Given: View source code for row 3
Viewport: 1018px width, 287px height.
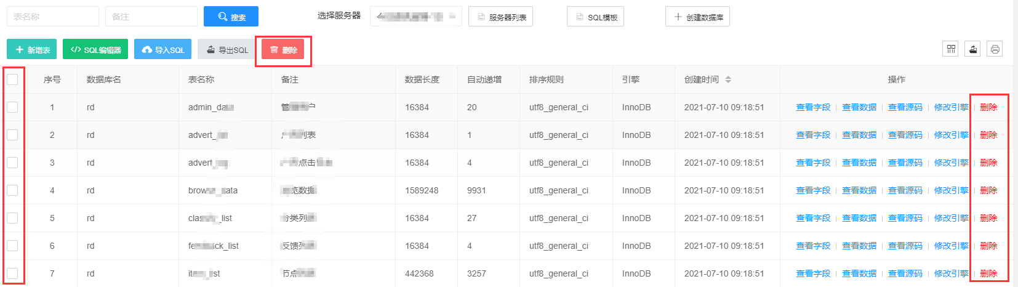Looking at the screenshot, I should click(x=905, y=163).
